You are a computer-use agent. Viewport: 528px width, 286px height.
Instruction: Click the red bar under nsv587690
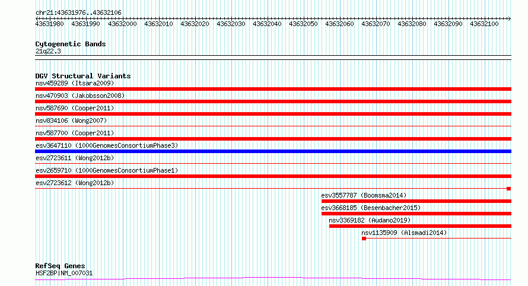273,114
